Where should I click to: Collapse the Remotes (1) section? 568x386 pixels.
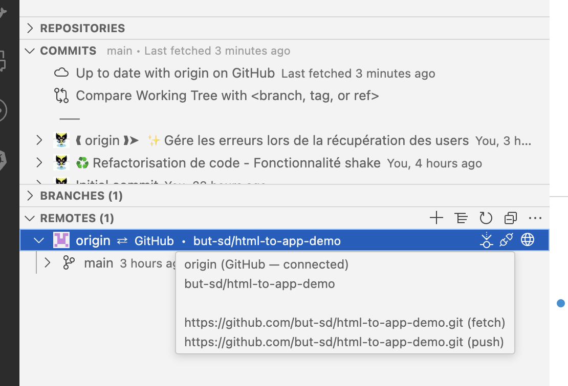[30, 219]
